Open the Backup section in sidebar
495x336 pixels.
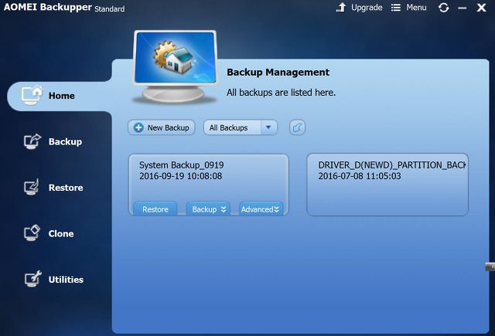point(53,141)
